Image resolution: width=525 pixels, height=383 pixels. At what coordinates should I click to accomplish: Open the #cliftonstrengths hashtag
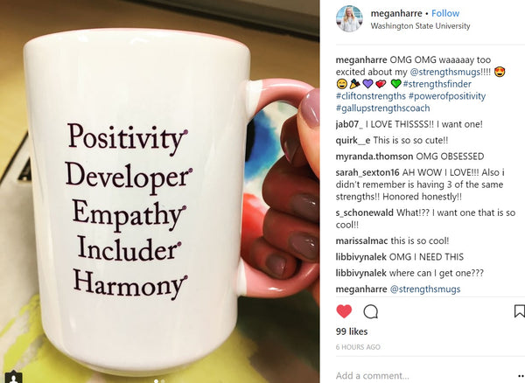371,96
